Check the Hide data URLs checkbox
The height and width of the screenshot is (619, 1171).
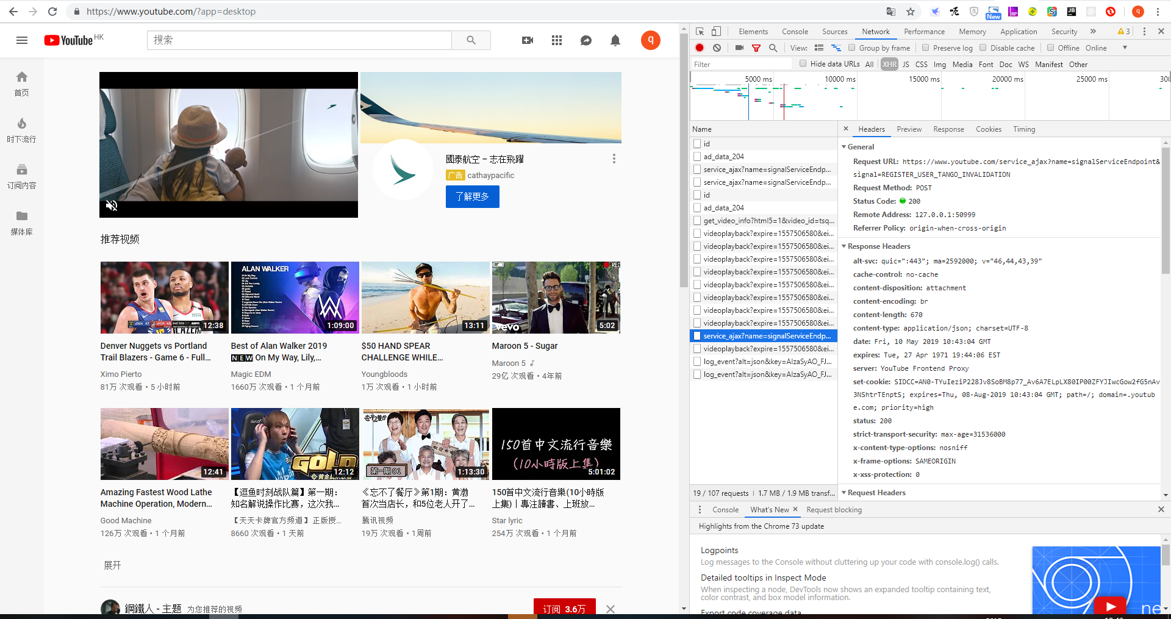pyautogui.click(x=803, y=64)
